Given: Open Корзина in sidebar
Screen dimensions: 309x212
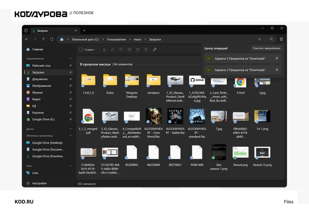Looking at the screenshot, I should [49, 113].
